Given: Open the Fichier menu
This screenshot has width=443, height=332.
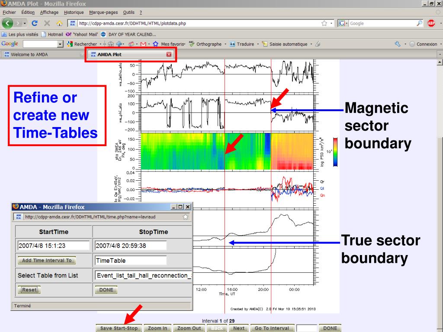Looking at the screenshot, I should [9, 13].
